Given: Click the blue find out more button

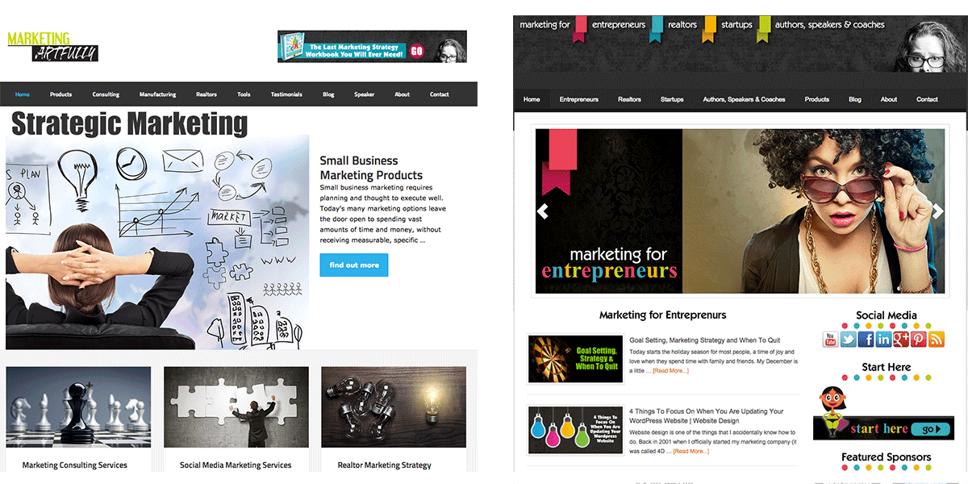Looking at the screenshot, I should pyautogui.click(x=354, y=265).
